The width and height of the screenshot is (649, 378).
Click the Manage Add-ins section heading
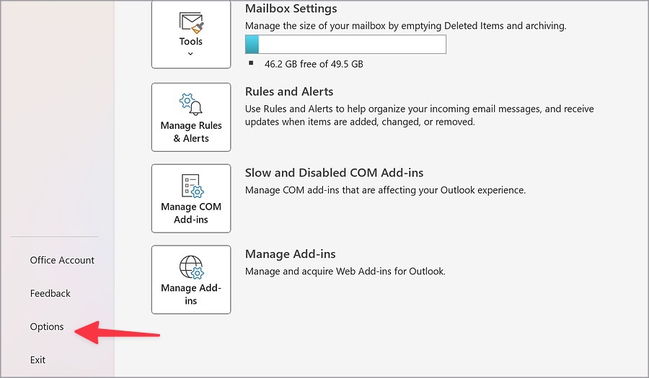(290, 254)
